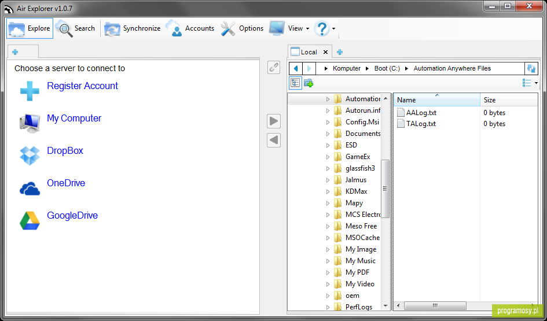The image size is (547, 321).
Task: Select the KDMax folder
Action: [356, 191]
